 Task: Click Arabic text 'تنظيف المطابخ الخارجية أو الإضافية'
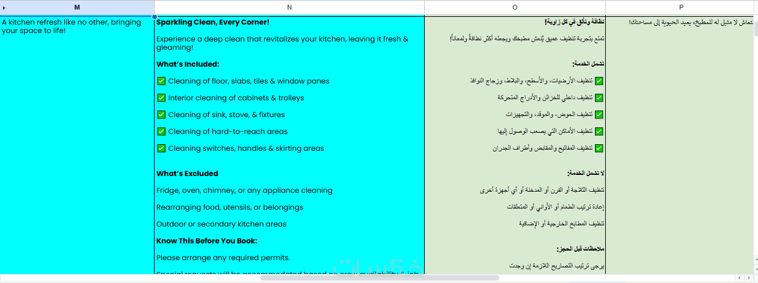pyautogui.click(x=561, y=224)
